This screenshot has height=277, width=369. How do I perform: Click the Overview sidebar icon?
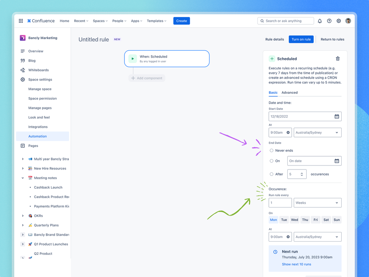(23, 51)
